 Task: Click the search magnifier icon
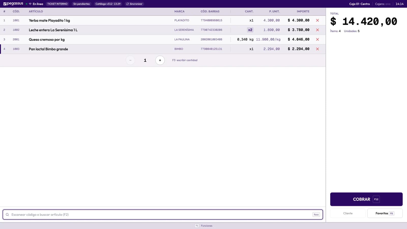point(7,214)
